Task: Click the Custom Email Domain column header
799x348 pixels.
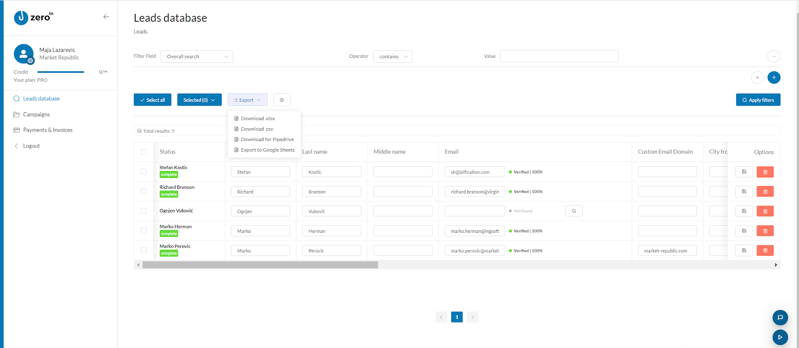Action: (665, 152)
